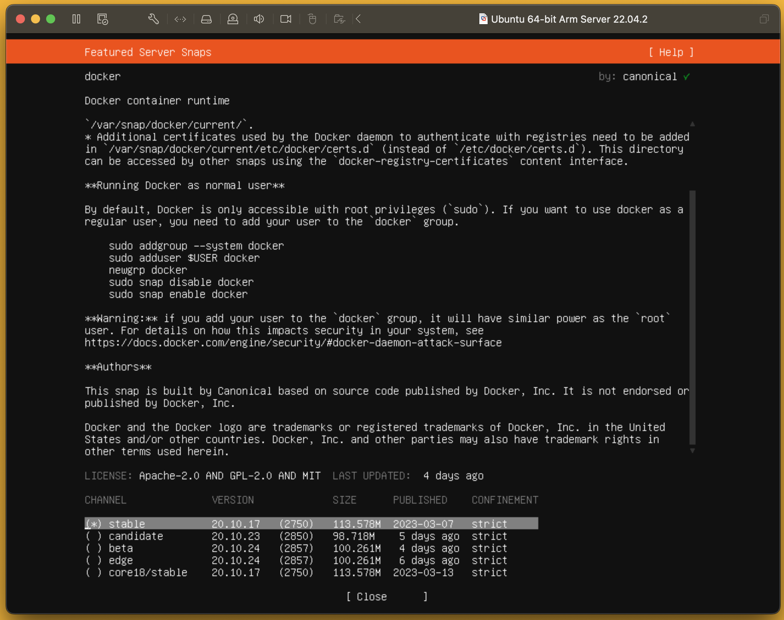Click the Featured Server Snaps title
The height and width of the screenshot is (620, 784).
[148, 52]
